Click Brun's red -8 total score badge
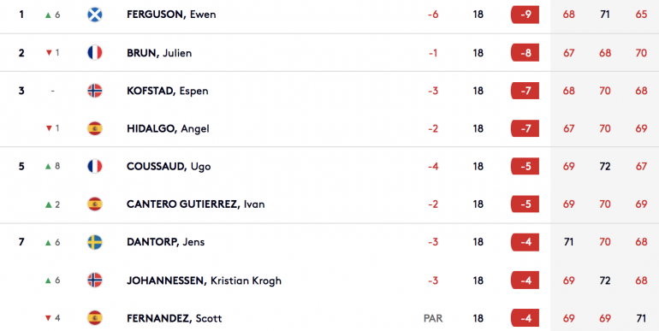The height and width of the screenshot is (331, 659). 525,53
